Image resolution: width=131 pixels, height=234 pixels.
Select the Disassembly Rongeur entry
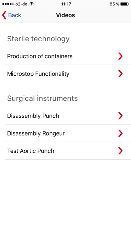point(68,133)
